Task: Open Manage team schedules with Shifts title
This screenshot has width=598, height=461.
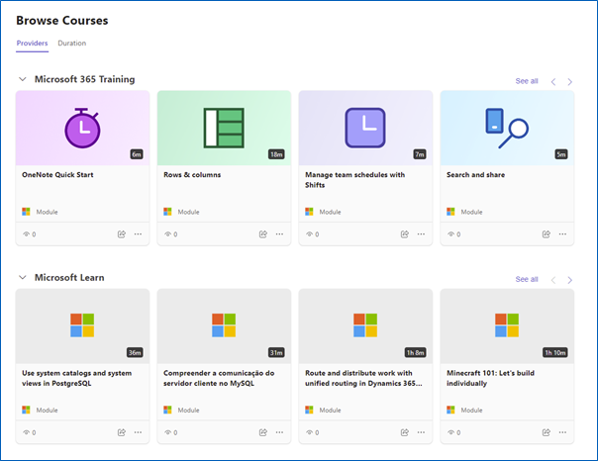Action: tap(354, 180)
